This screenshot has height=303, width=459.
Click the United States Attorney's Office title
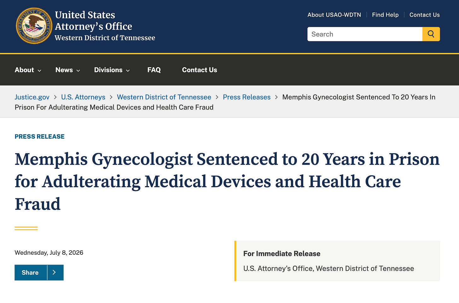(x=94, y=20)
